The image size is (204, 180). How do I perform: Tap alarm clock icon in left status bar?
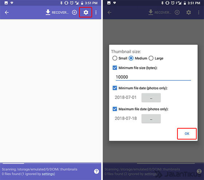tap(72, 3)
